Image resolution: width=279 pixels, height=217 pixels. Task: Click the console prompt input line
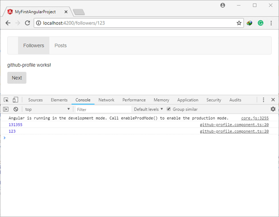click(x=139, y=138)
